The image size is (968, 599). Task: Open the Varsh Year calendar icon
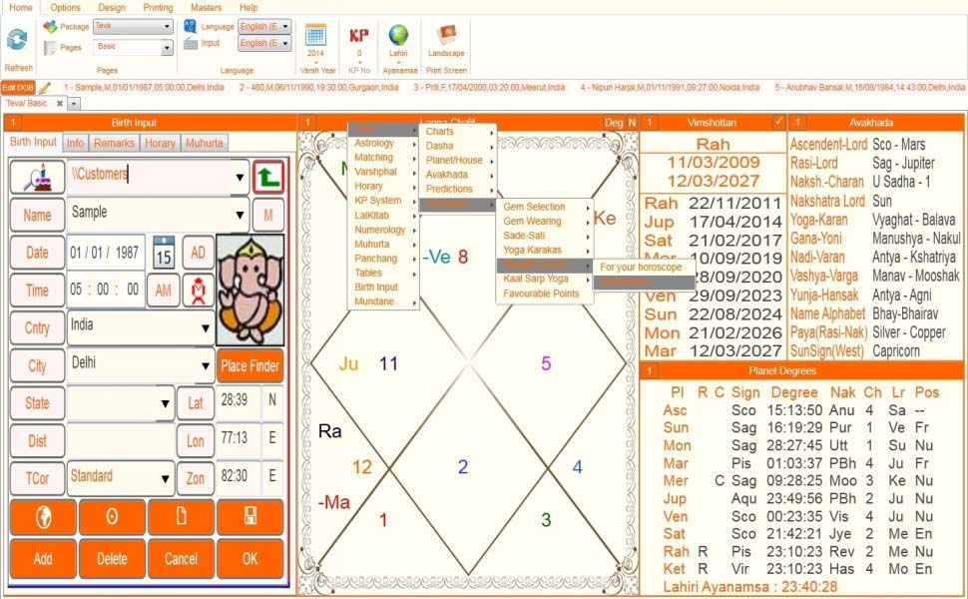click(x=315, y=35)
